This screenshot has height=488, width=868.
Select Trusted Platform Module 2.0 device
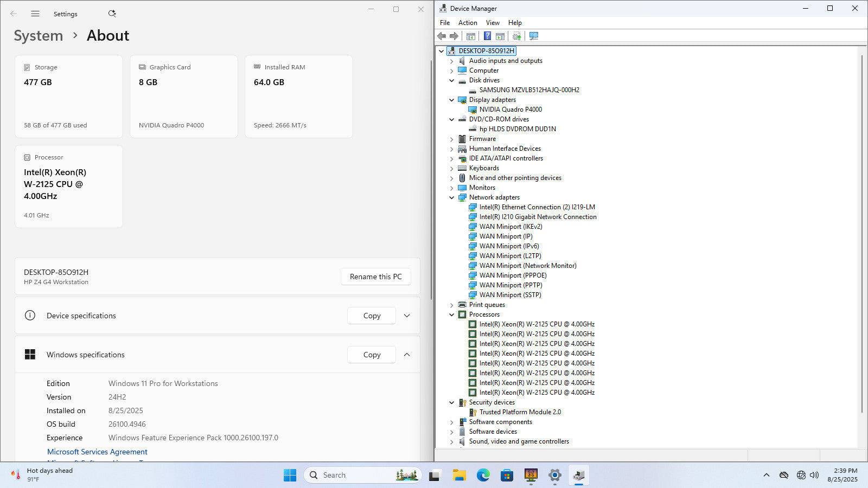[x=520, y=412]
